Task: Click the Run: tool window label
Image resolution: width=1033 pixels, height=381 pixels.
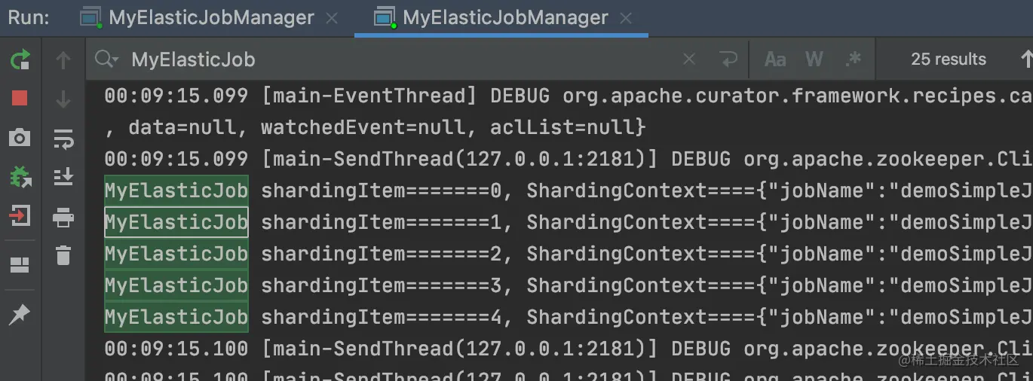Action: (29, 17)
